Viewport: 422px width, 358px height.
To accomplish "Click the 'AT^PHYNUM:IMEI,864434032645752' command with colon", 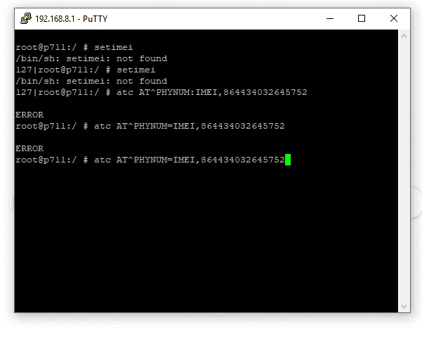I will [x=223, y=92].
